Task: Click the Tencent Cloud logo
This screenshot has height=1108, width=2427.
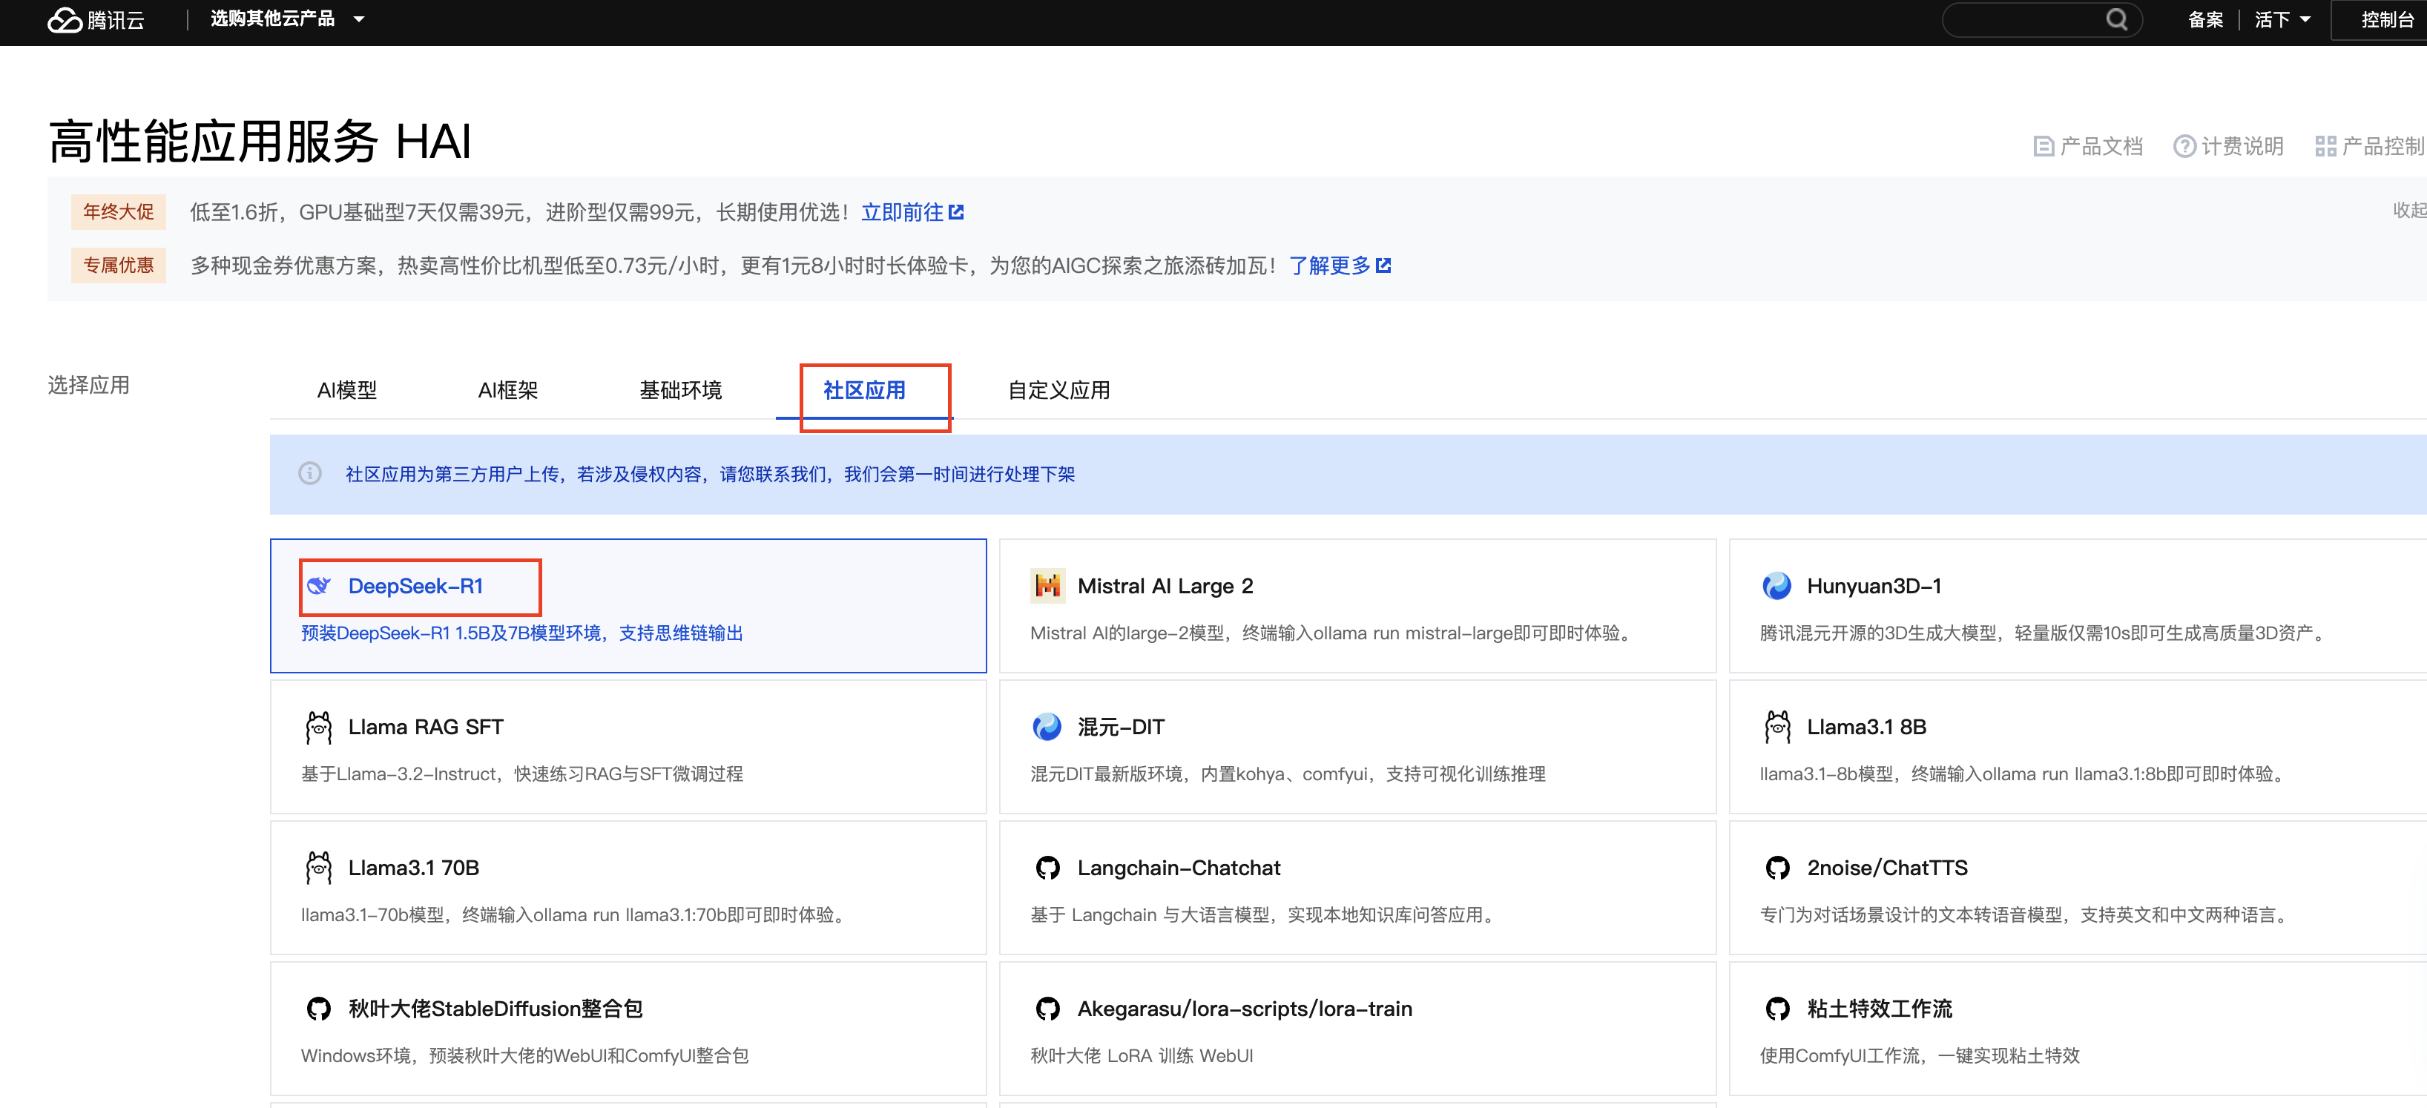Action: [x=95, y=20]
